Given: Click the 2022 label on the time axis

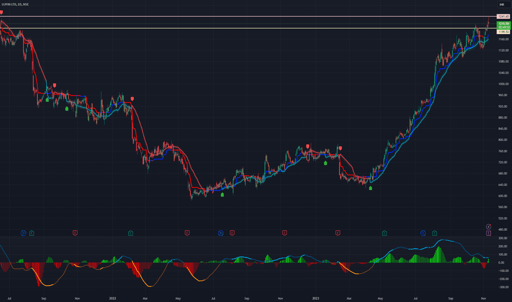Looking at the screenshot, I should point(112,298).
